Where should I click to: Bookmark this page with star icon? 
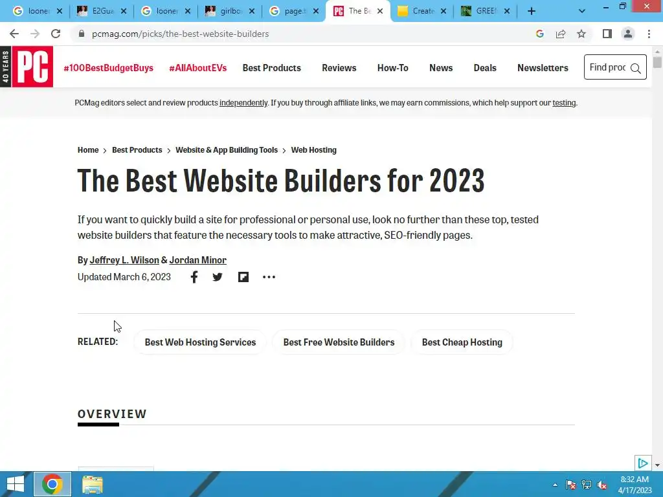coord(581,34)
